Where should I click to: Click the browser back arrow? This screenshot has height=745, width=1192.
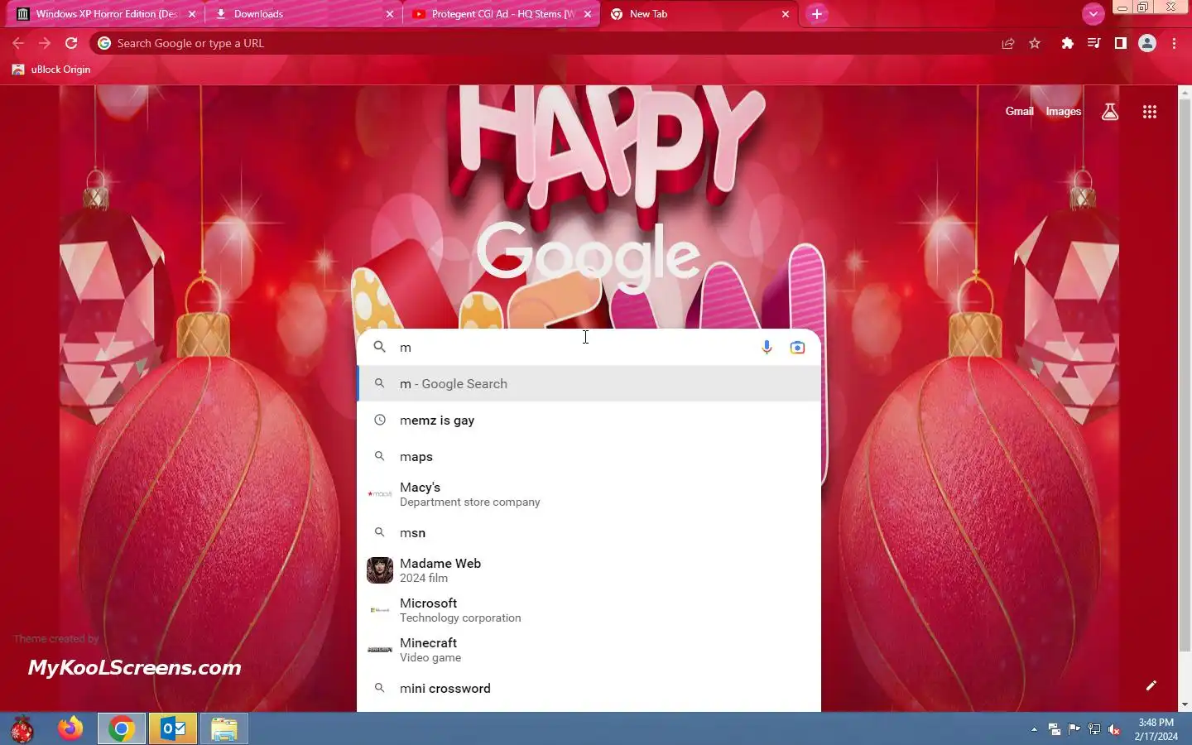18,43
